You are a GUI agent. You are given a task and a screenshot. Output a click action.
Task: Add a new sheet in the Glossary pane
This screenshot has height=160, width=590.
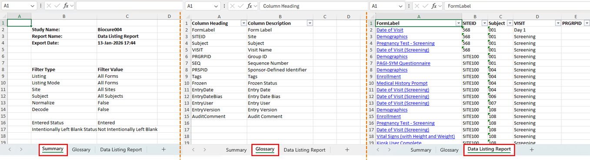pos(347,150)
